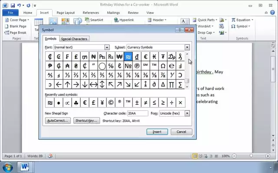This screenshot has height=173, width=278.
Task: Open the References ribbon tab
Action: click(91, 13)
